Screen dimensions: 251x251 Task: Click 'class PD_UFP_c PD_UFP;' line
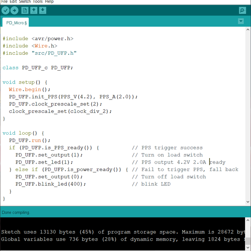click(x=38, y=68)
